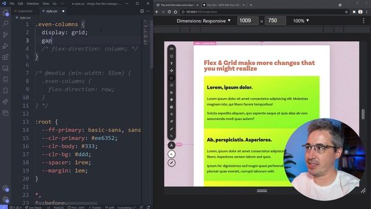371x209 pixels.
Task: Open the 100% zoom dropdown
Action: click(x=301, y=21)
